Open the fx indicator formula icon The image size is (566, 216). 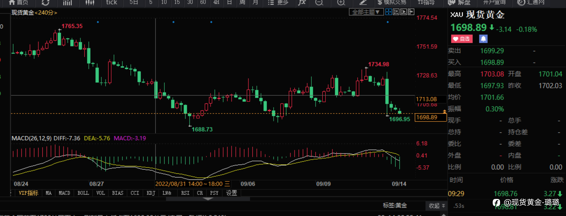[302, 2]
